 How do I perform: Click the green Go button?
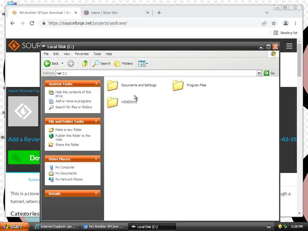point(269,73)
